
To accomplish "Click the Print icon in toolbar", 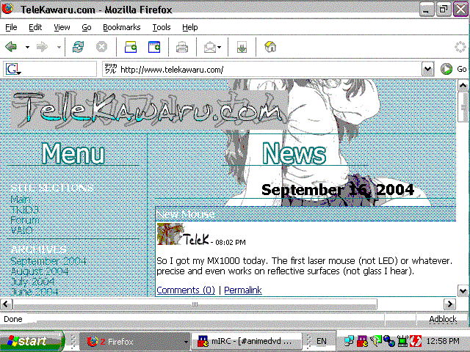I will coord(182,47).
